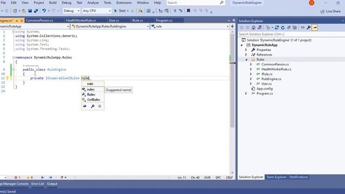This screenshot has width=345, height=194.
Task: Click the View Code angle-brackets icon
Action: [303, 27]
